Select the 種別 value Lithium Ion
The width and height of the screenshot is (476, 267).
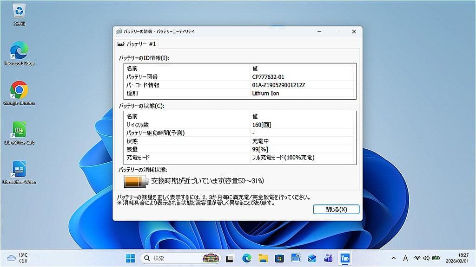point(265,93)
